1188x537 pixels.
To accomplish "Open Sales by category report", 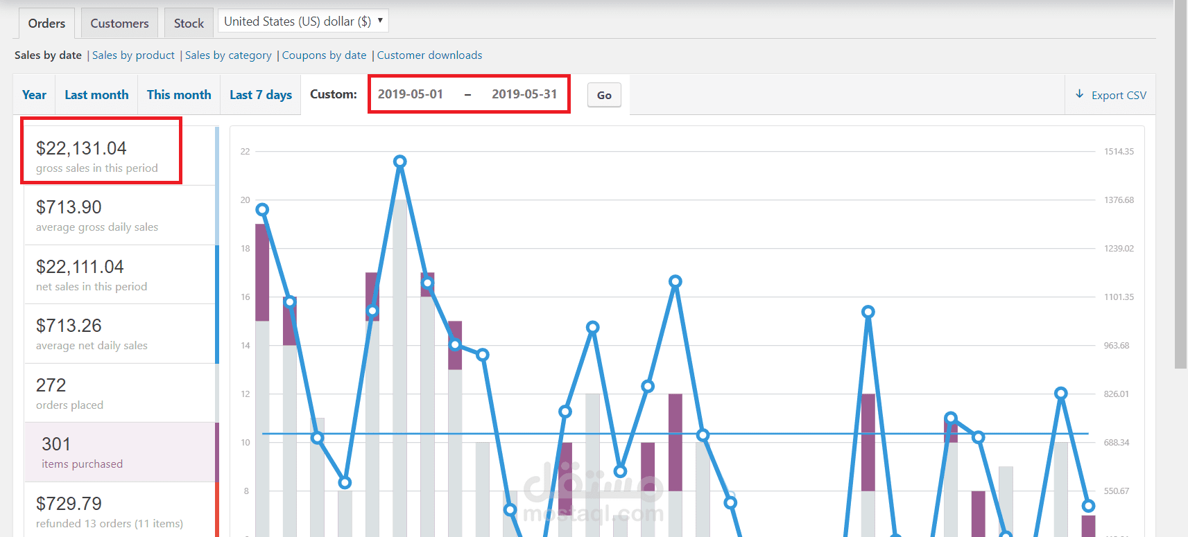I will tap(228, 55).
